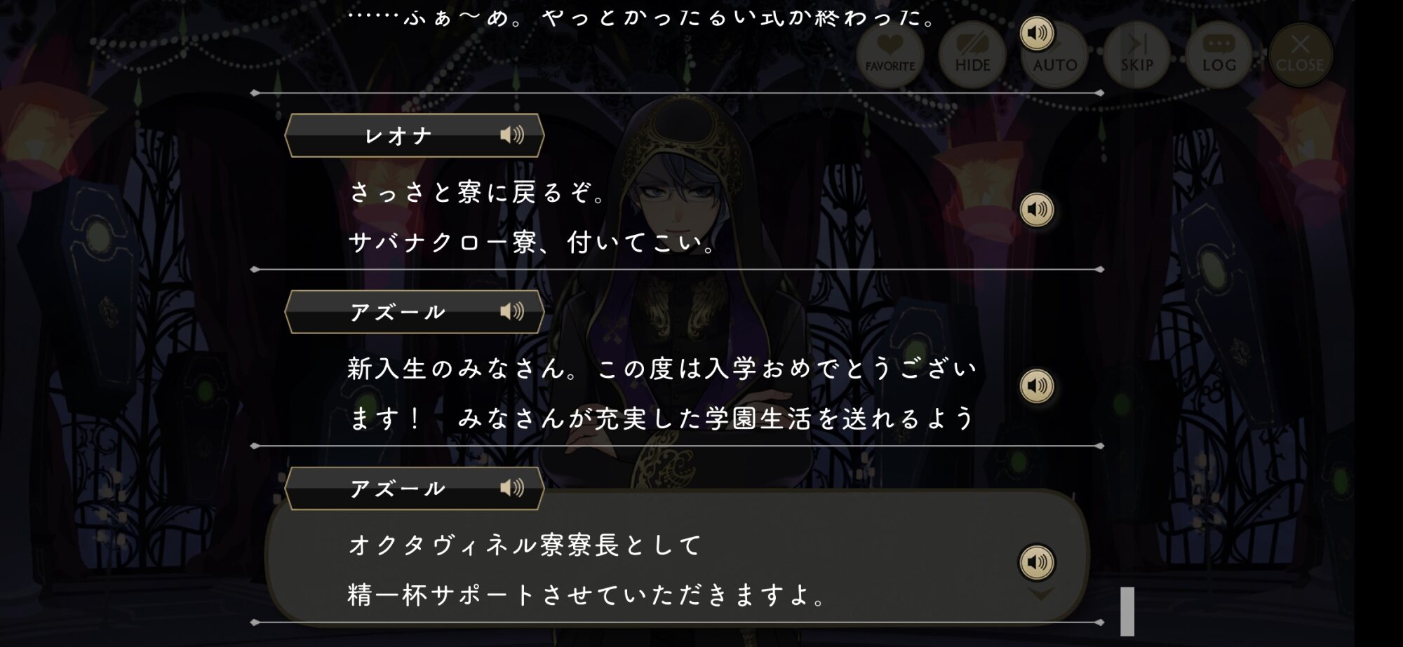The image size is (1403, 647).
Task: Click the log scrollbar thumb
Action: [1127, 611]
